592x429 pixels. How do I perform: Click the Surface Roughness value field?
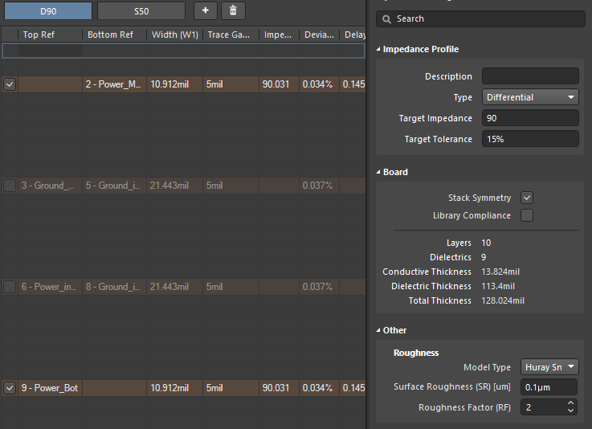pyautogui.click(x=549, y=387)
